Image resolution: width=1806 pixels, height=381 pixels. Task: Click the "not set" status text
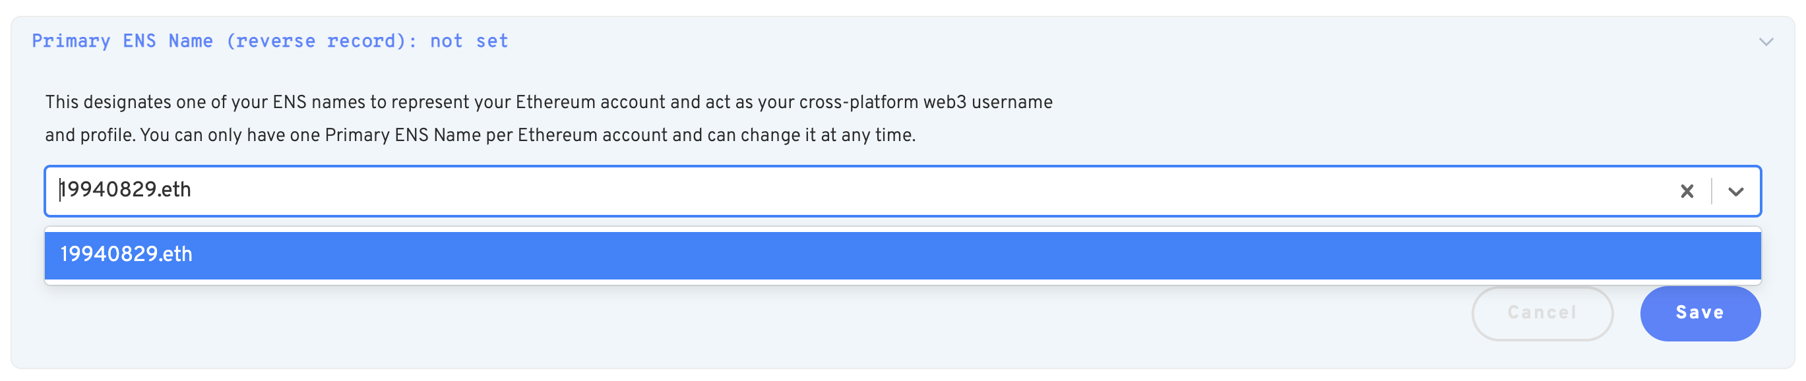(469, 42)
